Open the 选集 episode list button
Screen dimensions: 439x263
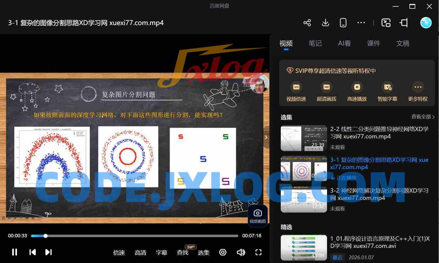pos(204,252)
